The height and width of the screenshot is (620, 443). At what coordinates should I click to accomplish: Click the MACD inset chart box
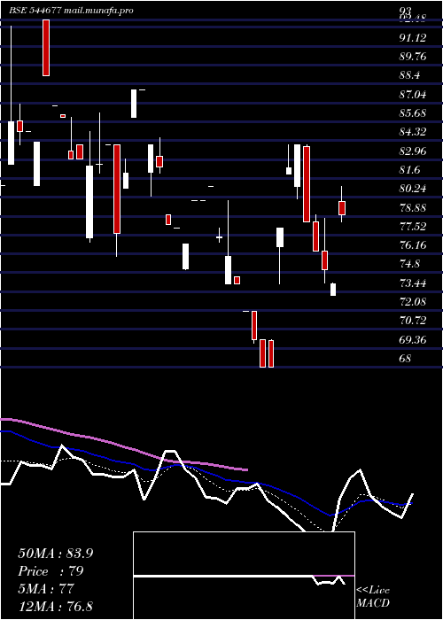click(x=244, y=576)
